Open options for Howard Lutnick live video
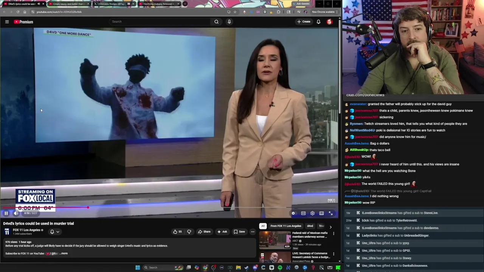Image resolution: width=484 pixels, height=272 pixels. point(334,254)
